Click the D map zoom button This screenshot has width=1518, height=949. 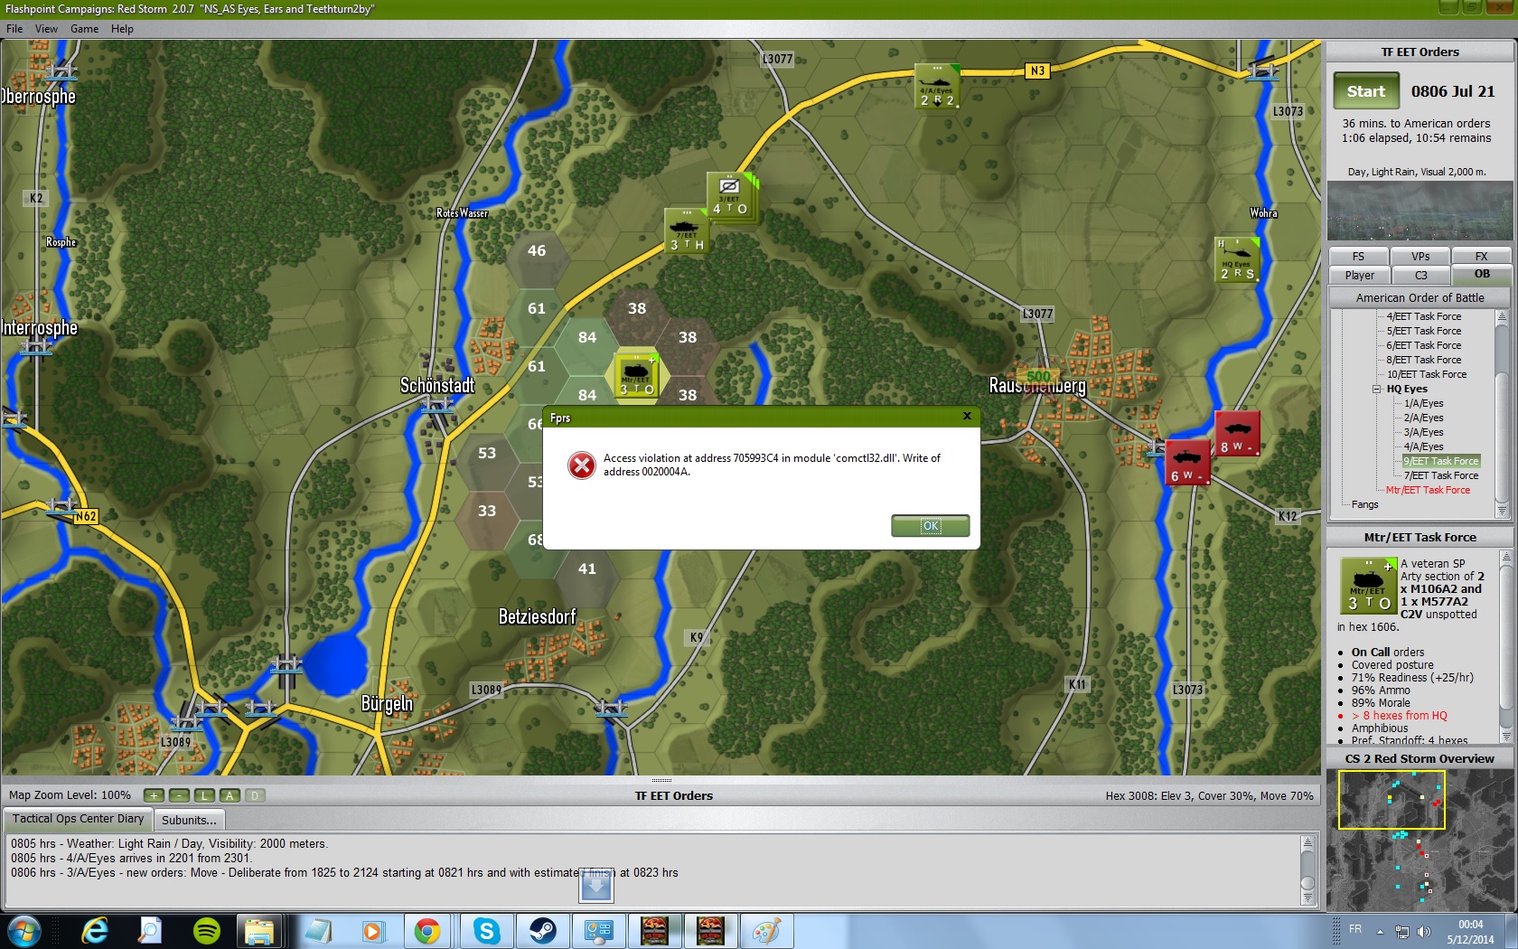coord(256,795)
